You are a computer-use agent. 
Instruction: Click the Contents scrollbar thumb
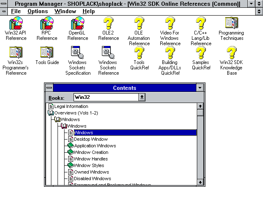pyautogui.click(x=200, y=112)
